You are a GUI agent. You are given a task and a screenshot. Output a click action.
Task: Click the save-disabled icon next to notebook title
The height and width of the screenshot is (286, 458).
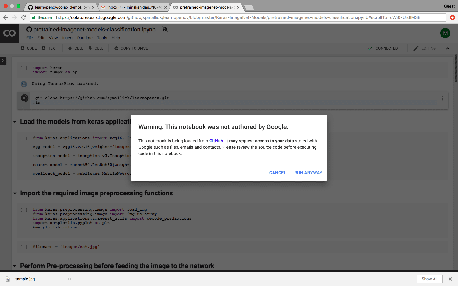(165, 29)
